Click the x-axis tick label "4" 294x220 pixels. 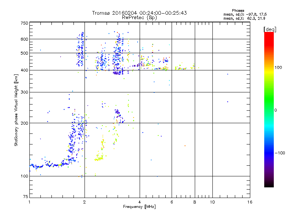140,202
